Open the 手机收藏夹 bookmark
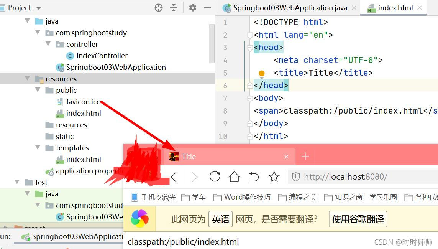The width and height of the screenshot is (438, 249). click(x=154, y=197)
